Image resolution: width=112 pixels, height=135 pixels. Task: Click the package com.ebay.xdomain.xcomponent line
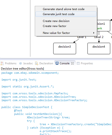(30, 73)
